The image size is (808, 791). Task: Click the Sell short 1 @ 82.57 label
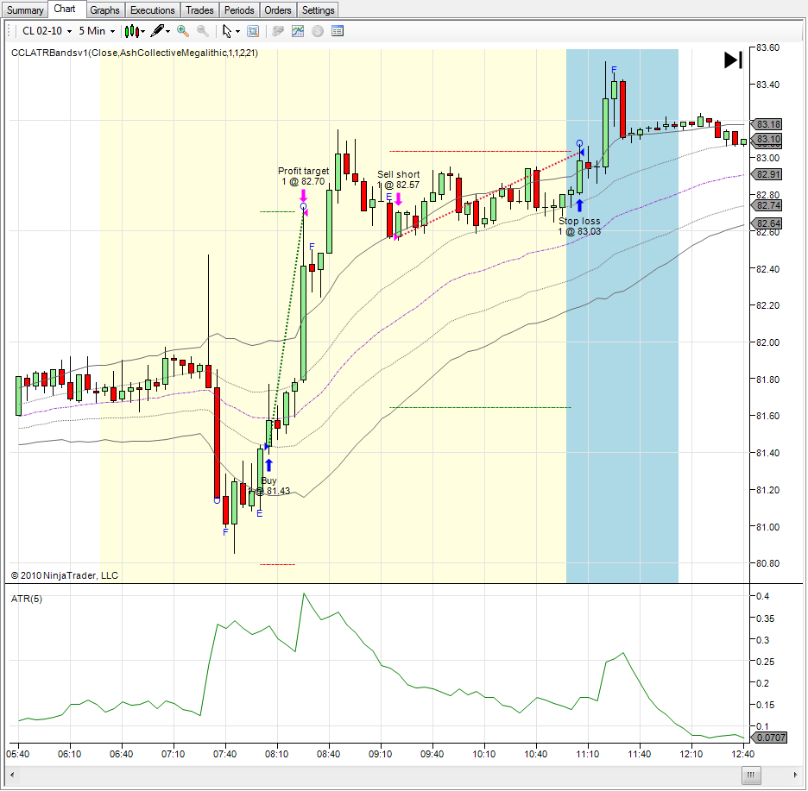click(x=398, y=179)
